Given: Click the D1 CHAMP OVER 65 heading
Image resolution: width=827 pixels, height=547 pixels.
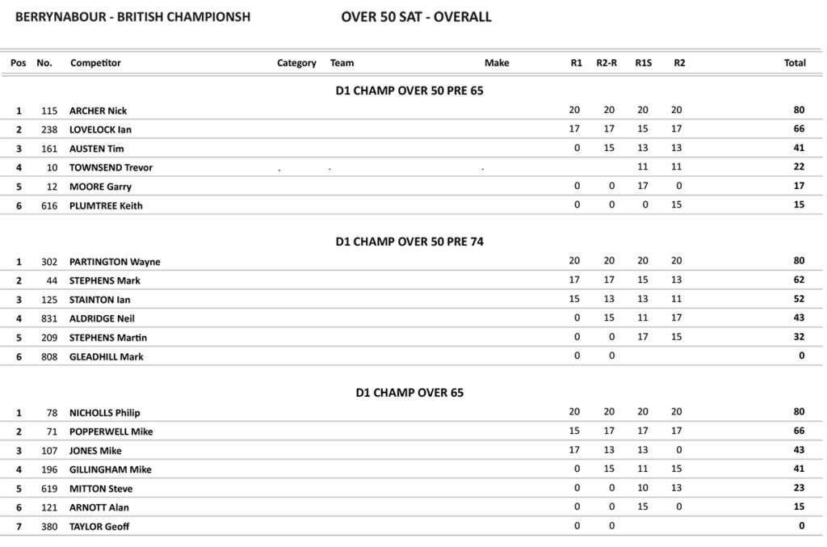Looking at the screenshot, I should pyautogui.click(x=409, y=393).
